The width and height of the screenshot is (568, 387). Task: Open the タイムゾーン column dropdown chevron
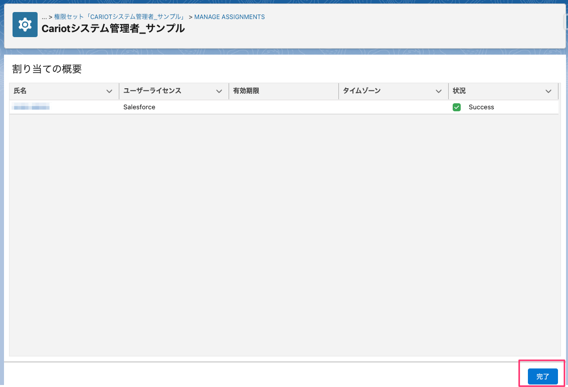pyautogui.click(x=438, y=91)
